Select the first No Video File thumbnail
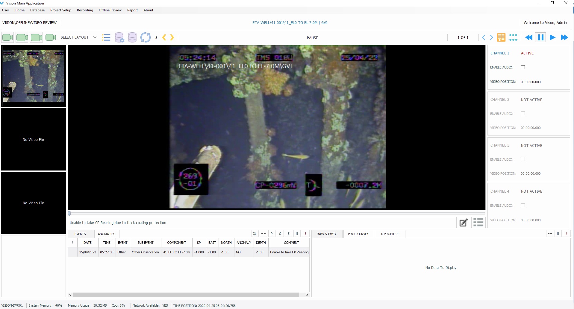 tap(34, 139)
